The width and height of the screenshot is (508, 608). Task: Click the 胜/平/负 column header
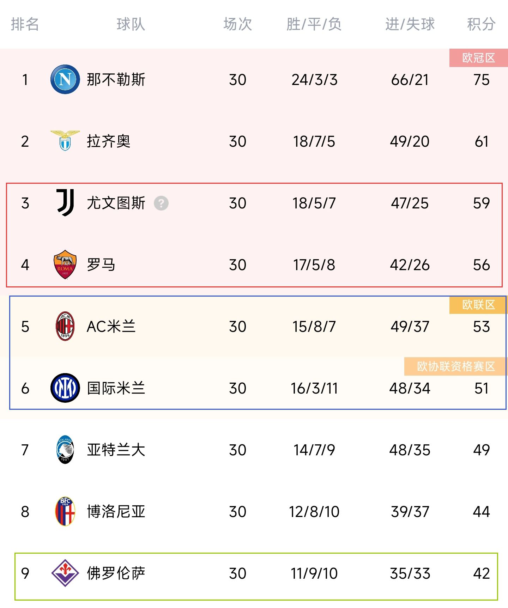pyautogui.click(x=314, y=24)
